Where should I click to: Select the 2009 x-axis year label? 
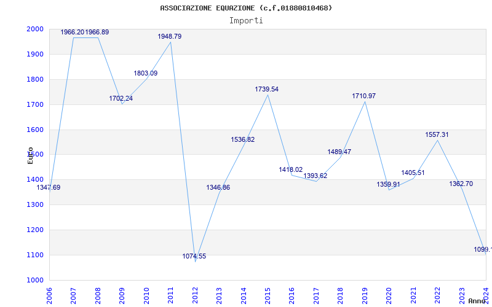[x=122, y=295]
